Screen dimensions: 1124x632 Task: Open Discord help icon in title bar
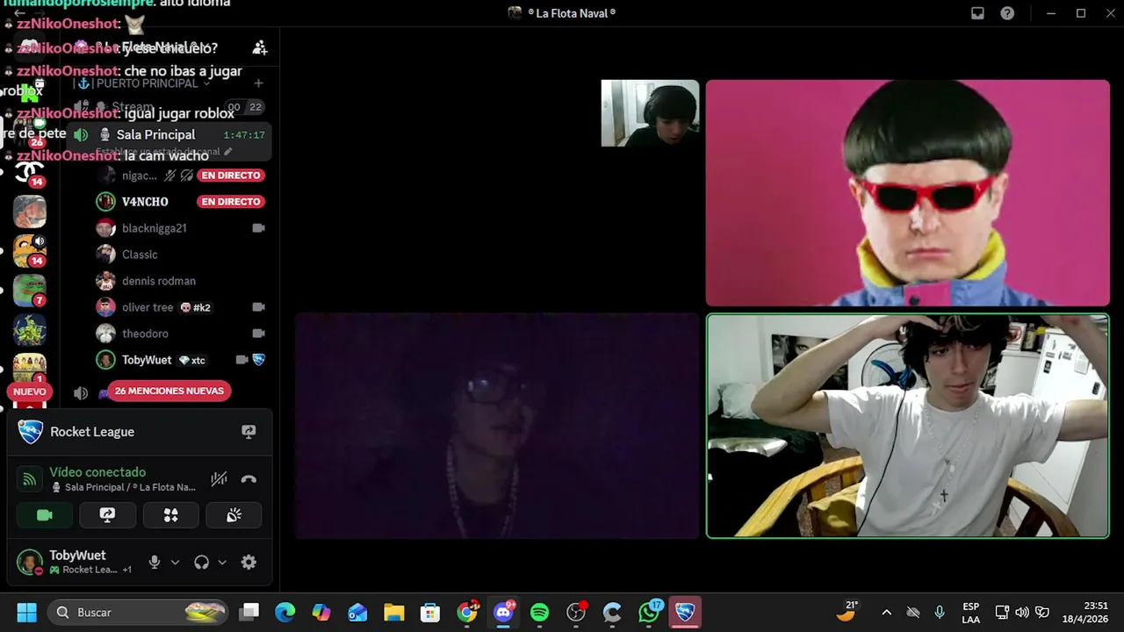point(1007,13)
